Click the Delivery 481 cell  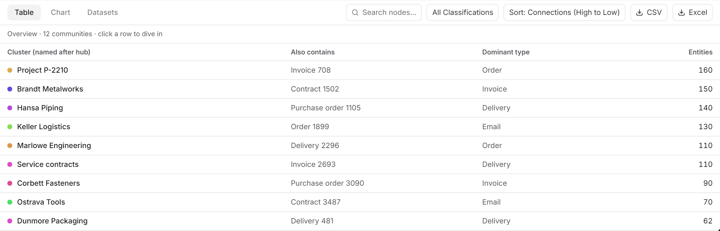coord(312,221)
